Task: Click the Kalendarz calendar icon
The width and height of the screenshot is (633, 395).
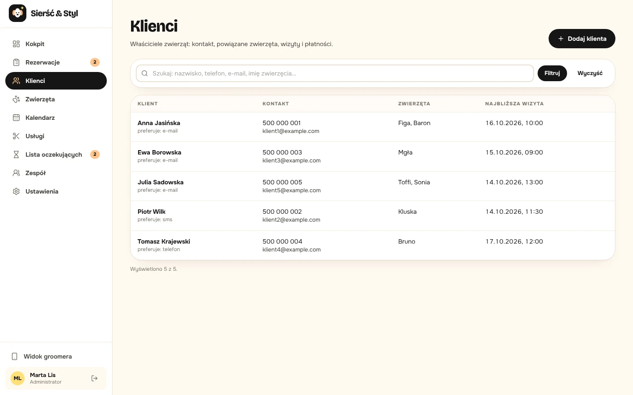Action: click(16, 118)
